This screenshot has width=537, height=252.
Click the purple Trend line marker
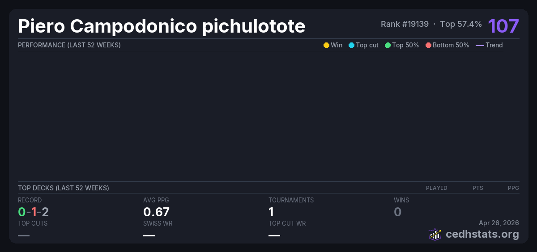[x=480, y=45]
